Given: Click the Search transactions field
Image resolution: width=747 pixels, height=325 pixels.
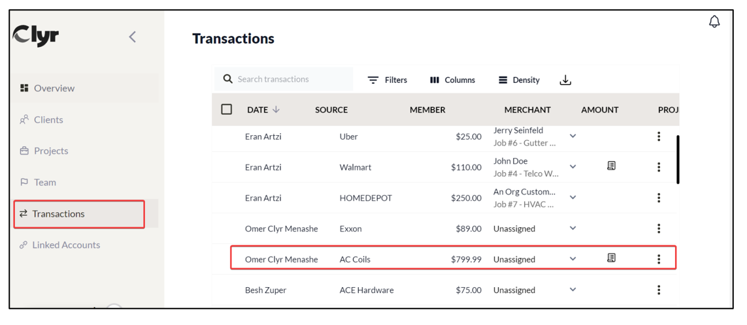Looking at the screenshot, I should click(x=291, y=80).
